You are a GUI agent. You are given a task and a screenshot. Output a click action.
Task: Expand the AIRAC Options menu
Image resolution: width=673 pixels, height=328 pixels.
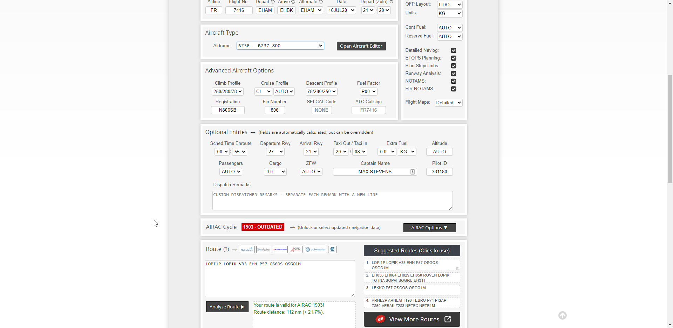coord(429,228)
